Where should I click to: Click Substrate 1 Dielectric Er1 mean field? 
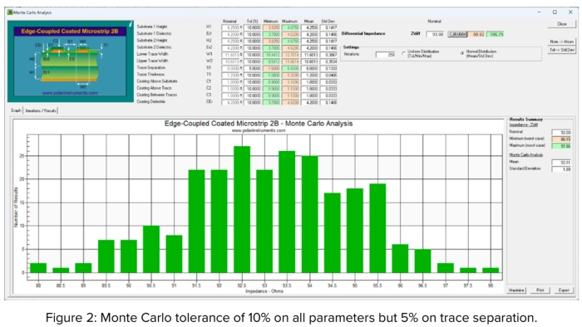point(309,34)
